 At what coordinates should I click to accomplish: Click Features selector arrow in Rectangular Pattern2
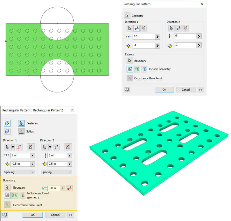(21, 123)
